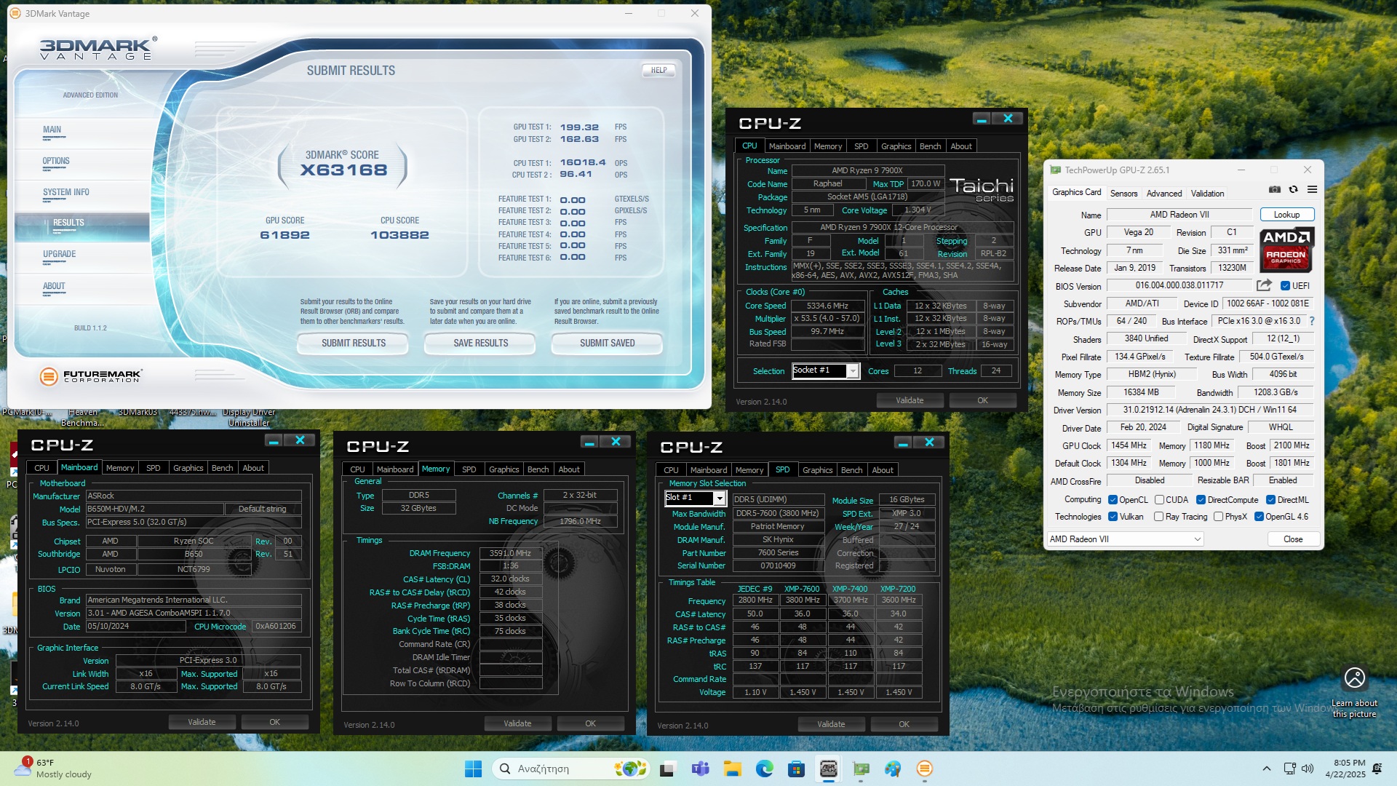
Task: Open the GPU-Z hamburger menu
Action: pos(1313,189)
